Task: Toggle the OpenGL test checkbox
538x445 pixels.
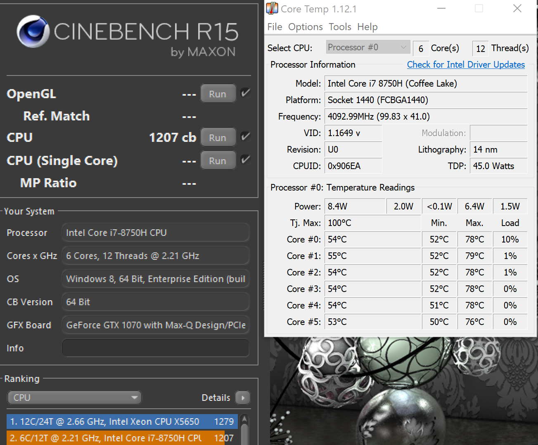Action: 246,93
